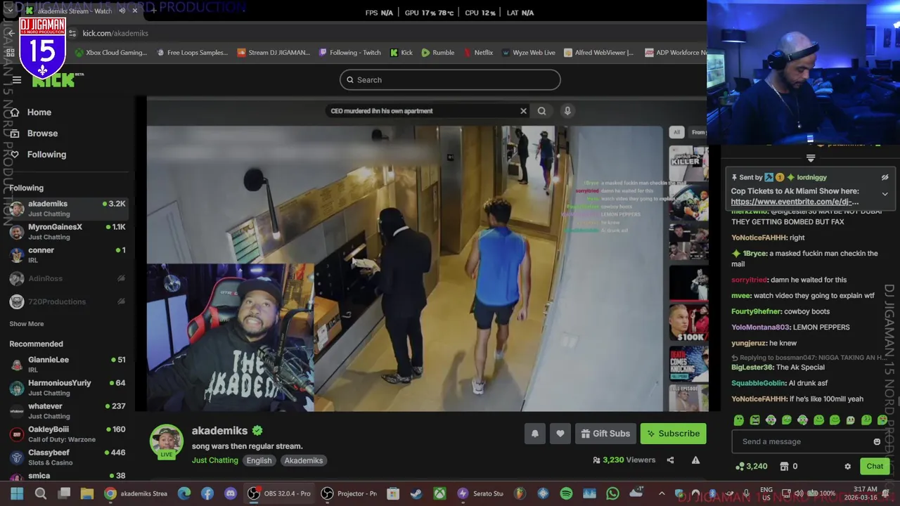Subscribe to akademiks channel
Viewport: 900px width, 506px height.
click(x=673, y=434)
